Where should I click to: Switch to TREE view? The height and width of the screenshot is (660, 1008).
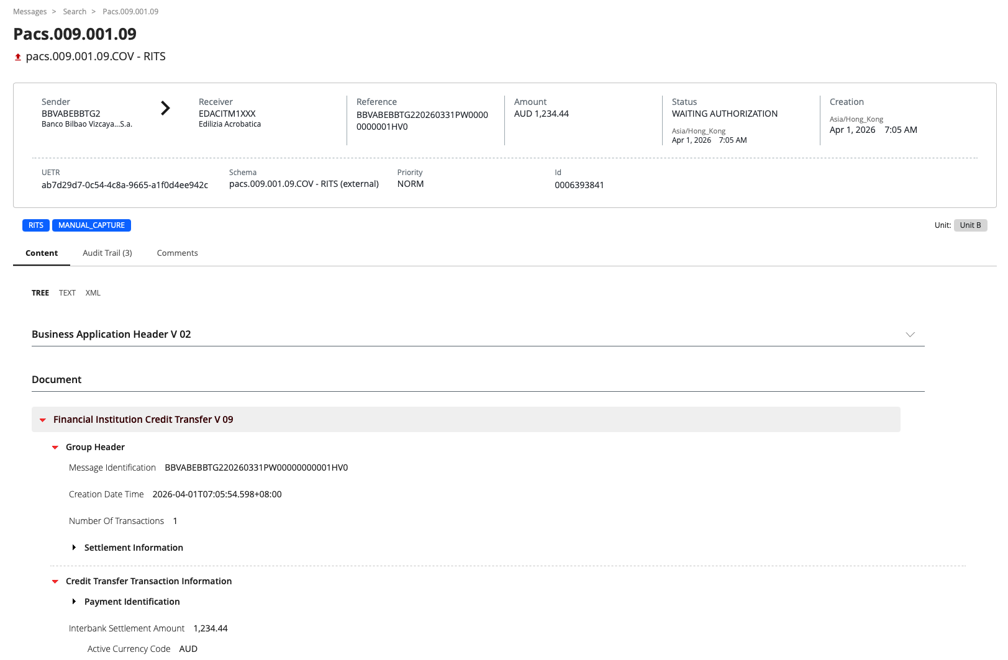[40, 293]
